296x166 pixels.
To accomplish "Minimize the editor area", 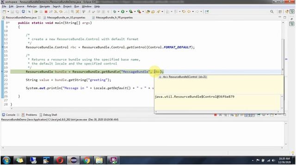I will (280, 17).
